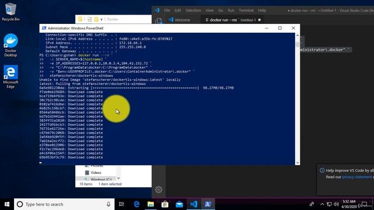Screen dimensions: 374x210
Task: Open the Terminal menu in VS Code
Action: pyautogui.click(x=246, y=10)
